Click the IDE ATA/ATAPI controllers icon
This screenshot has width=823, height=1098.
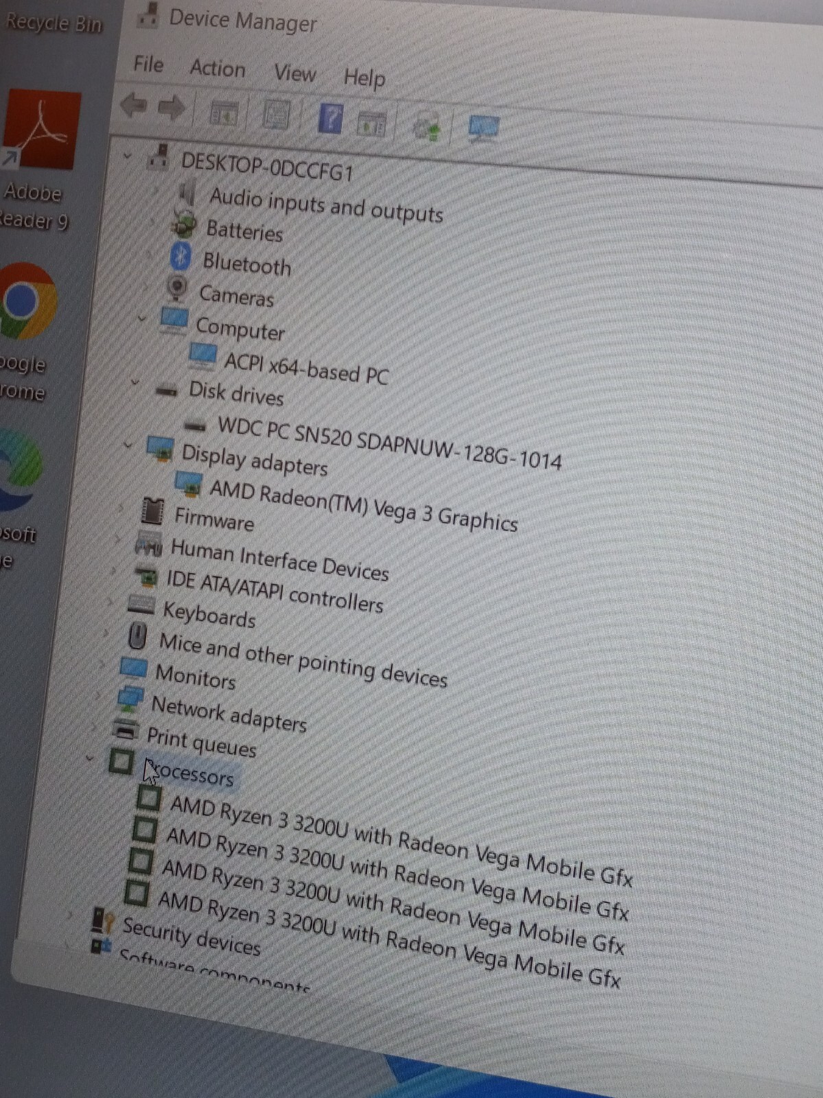145,576
